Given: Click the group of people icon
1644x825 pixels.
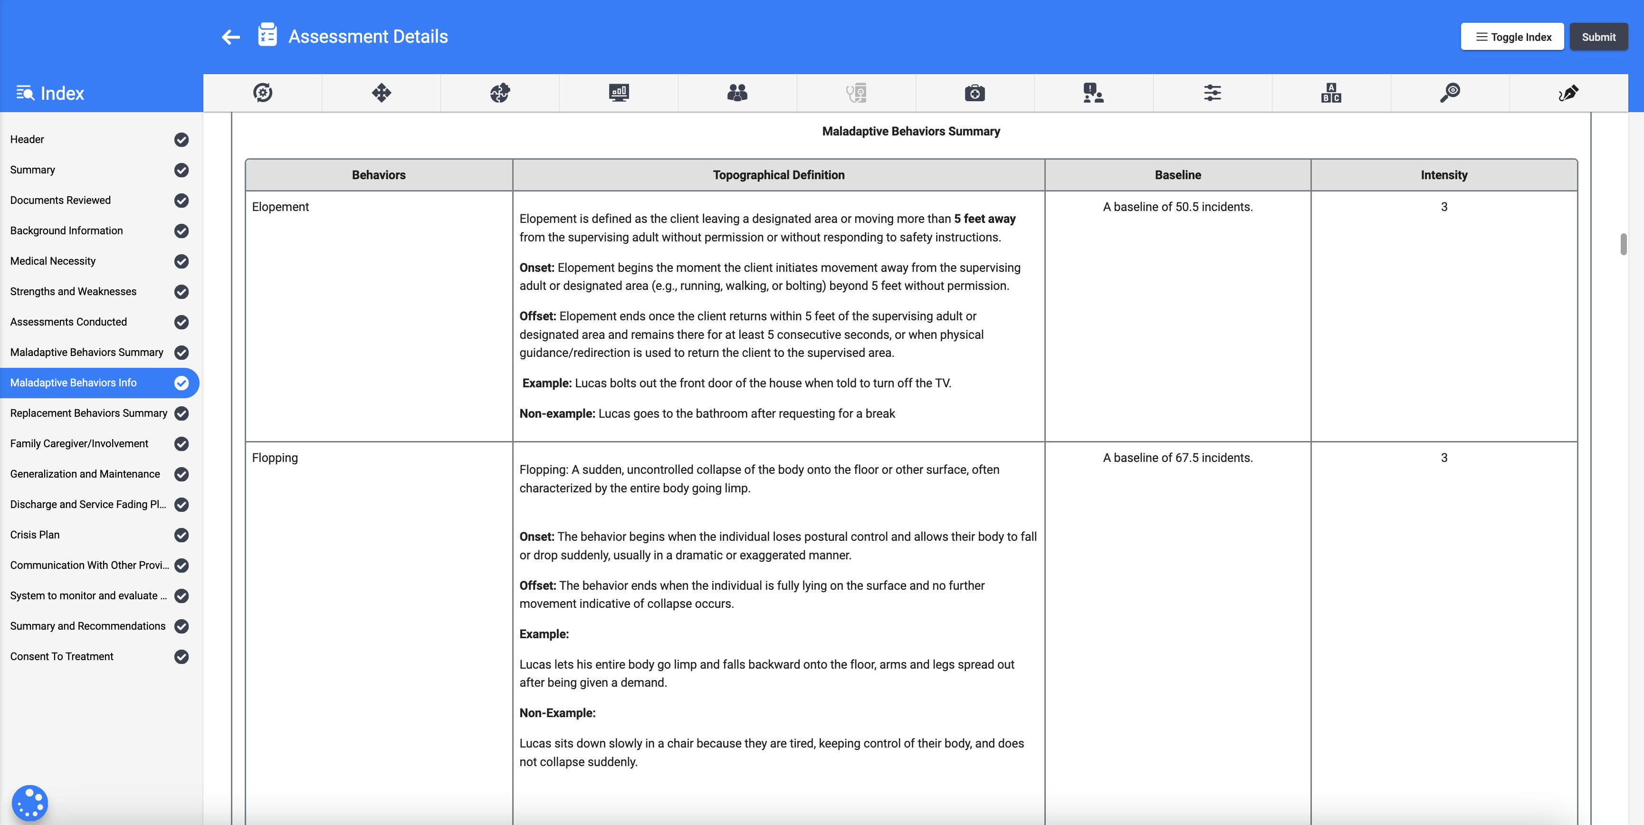Looking at the screenshot, I should 737,93.
